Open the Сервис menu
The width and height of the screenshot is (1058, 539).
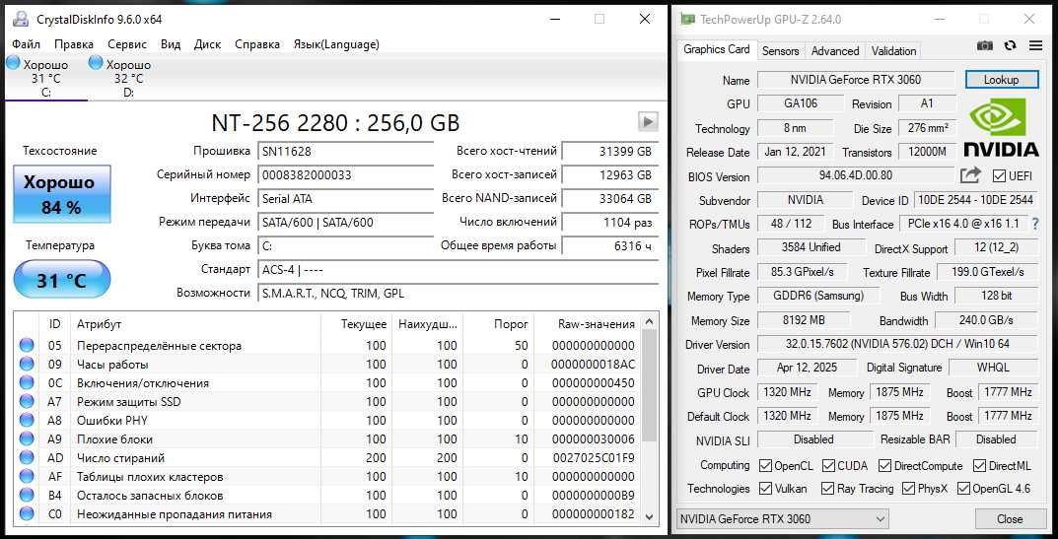coord(127,44)
